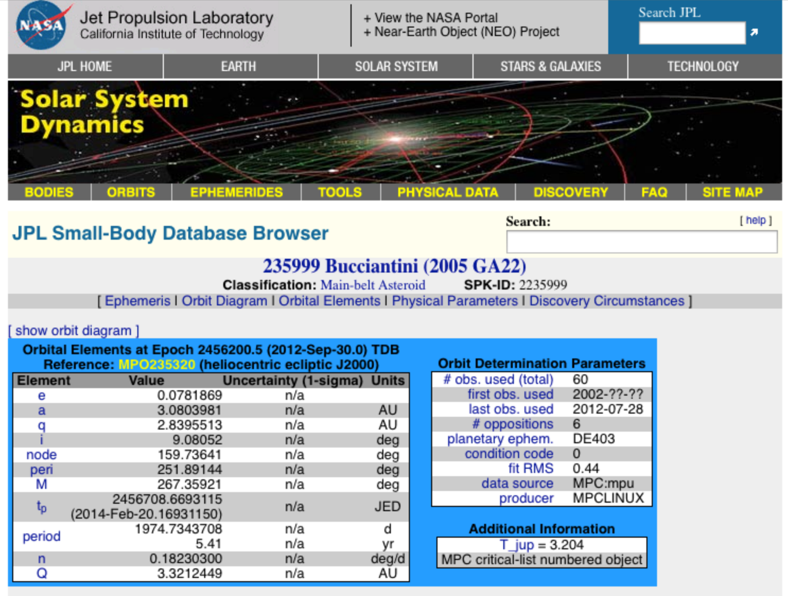Open 'last obs. used' link
Screen dimensions: 788x596
point(511,409)
